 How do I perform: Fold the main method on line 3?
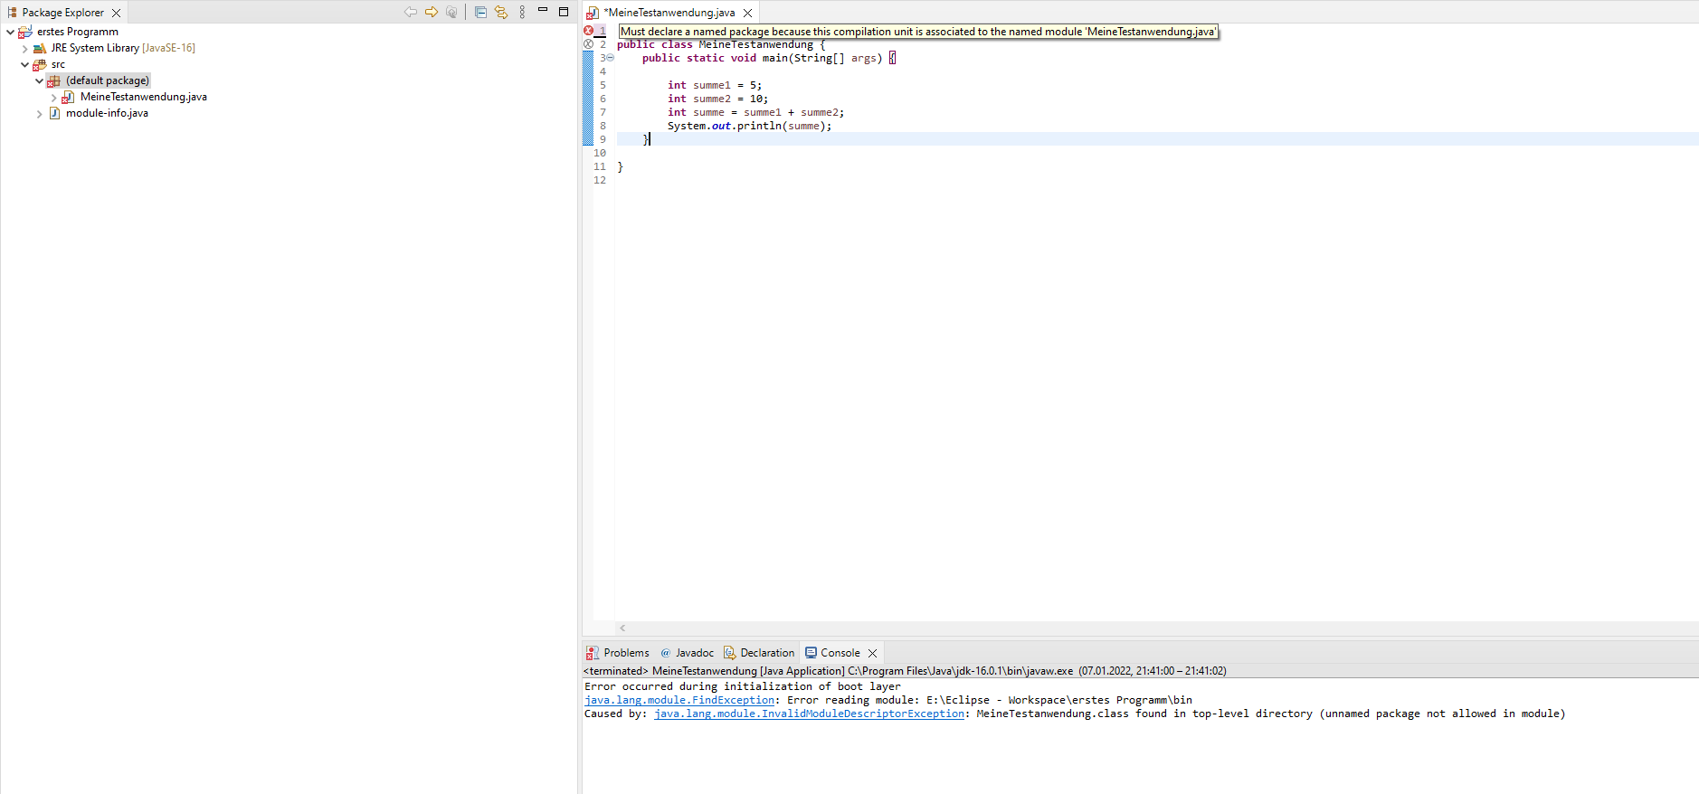coord(610,58)
